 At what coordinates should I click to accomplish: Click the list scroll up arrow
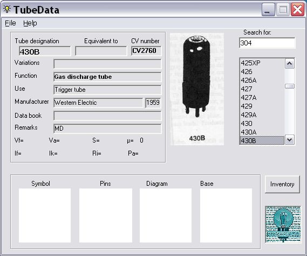290,64
